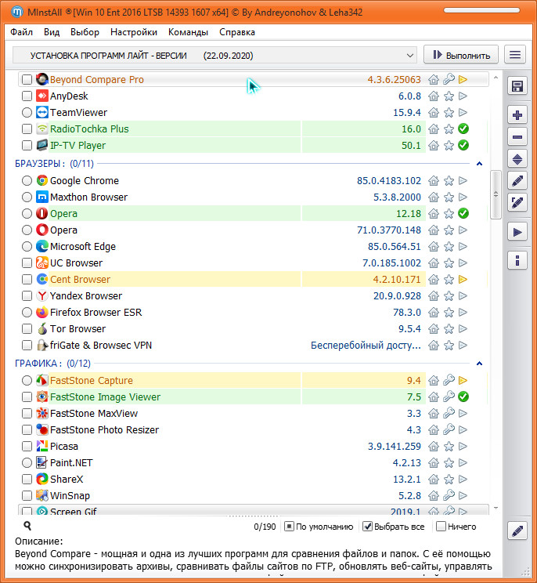Open the 'УСТАНОВКА ПРОГРАММ ЛАЙТ' preset dropdown
The width and height of the screenshot is (537, 583).
click(x=215, y=55)
